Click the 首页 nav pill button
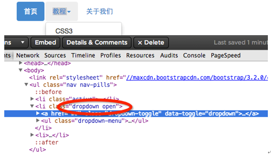 pyautogui.click(x=31, y=11)
